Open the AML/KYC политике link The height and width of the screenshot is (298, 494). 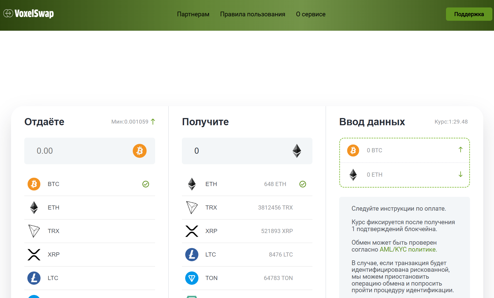408,249
